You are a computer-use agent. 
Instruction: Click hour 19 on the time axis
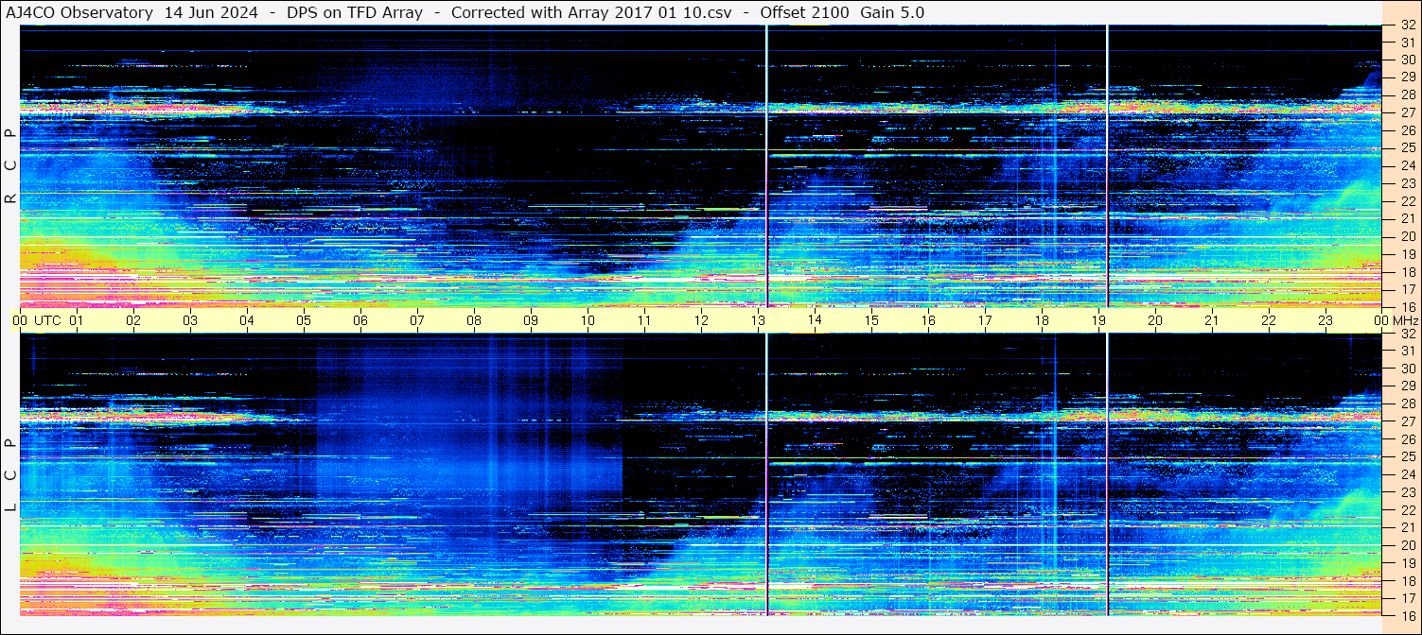click(1098, 320)
